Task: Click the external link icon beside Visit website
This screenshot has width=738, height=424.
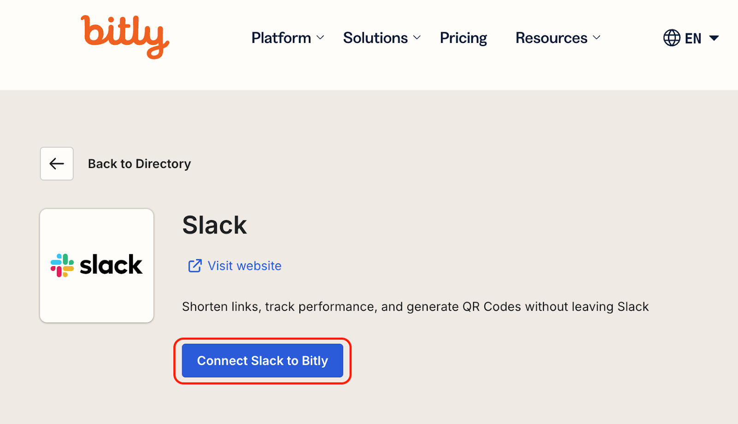Action: [195, 266]
